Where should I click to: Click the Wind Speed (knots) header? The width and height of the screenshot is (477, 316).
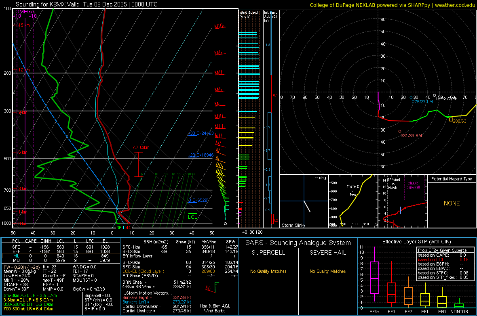pos(248,14)
